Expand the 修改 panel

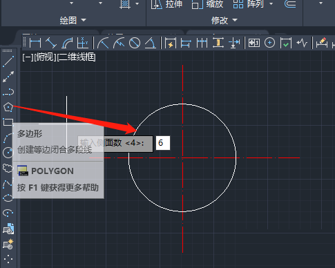tap(224, 20)
